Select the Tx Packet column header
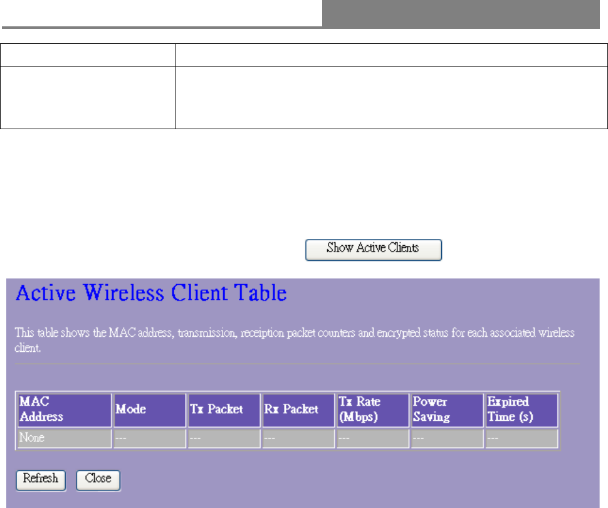This screenshot has height=508, width=608. coord(224,410)
